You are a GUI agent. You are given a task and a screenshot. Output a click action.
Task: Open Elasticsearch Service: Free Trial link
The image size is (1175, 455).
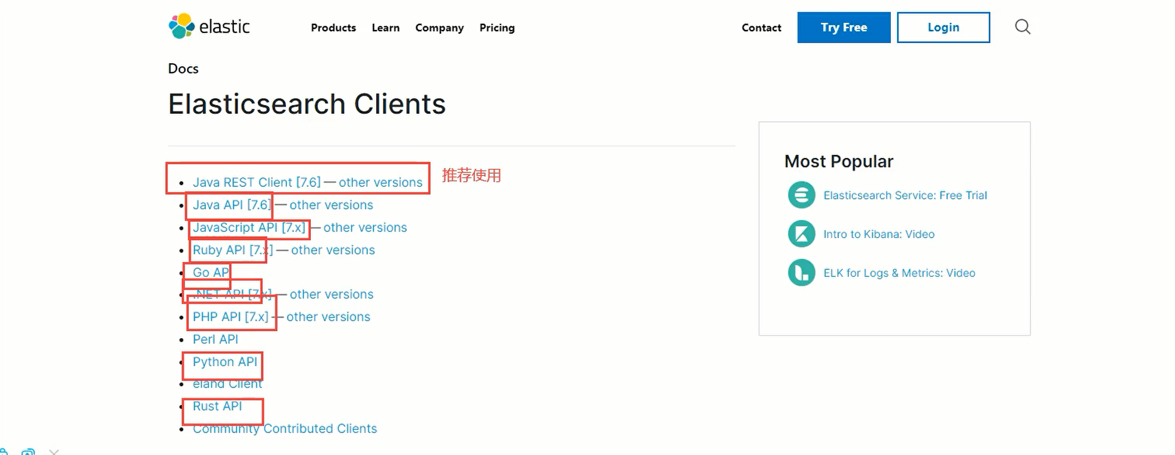pyautogui.click(x=905, y=196)
